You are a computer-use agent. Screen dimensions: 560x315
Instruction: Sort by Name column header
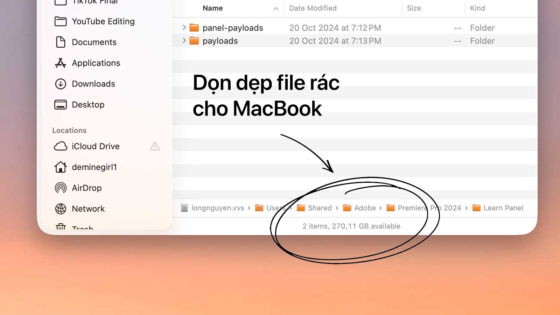click(212, 8)
